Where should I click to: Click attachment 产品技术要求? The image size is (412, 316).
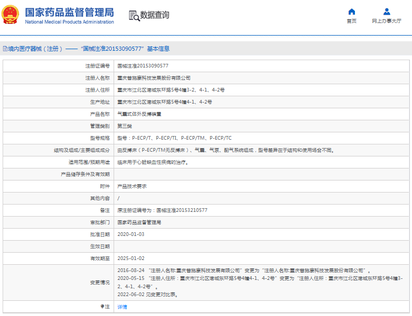132,186
